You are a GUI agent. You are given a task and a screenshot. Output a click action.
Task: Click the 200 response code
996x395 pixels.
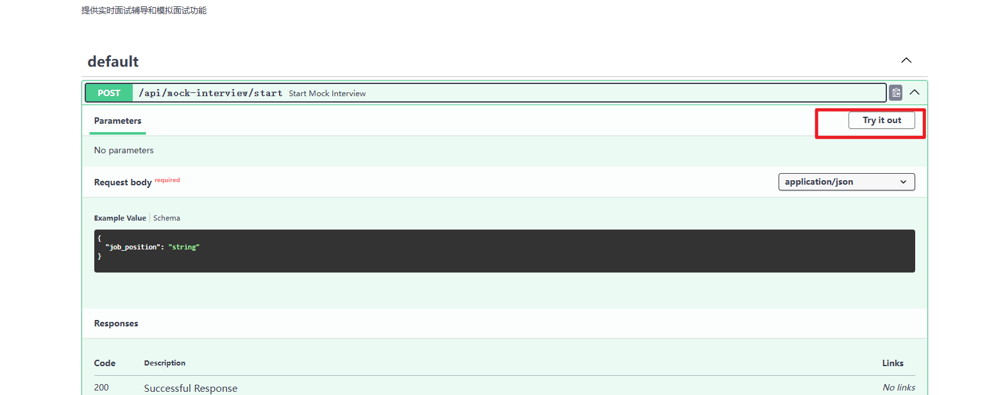101,388
